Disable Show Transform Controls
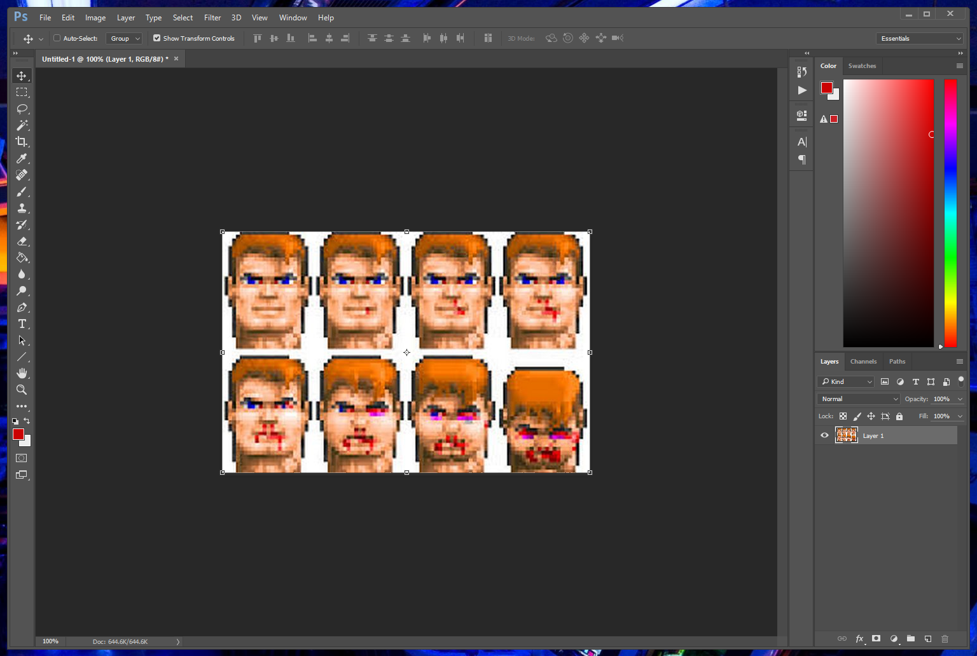Screen dimensions: 977x656 [156, 38]
